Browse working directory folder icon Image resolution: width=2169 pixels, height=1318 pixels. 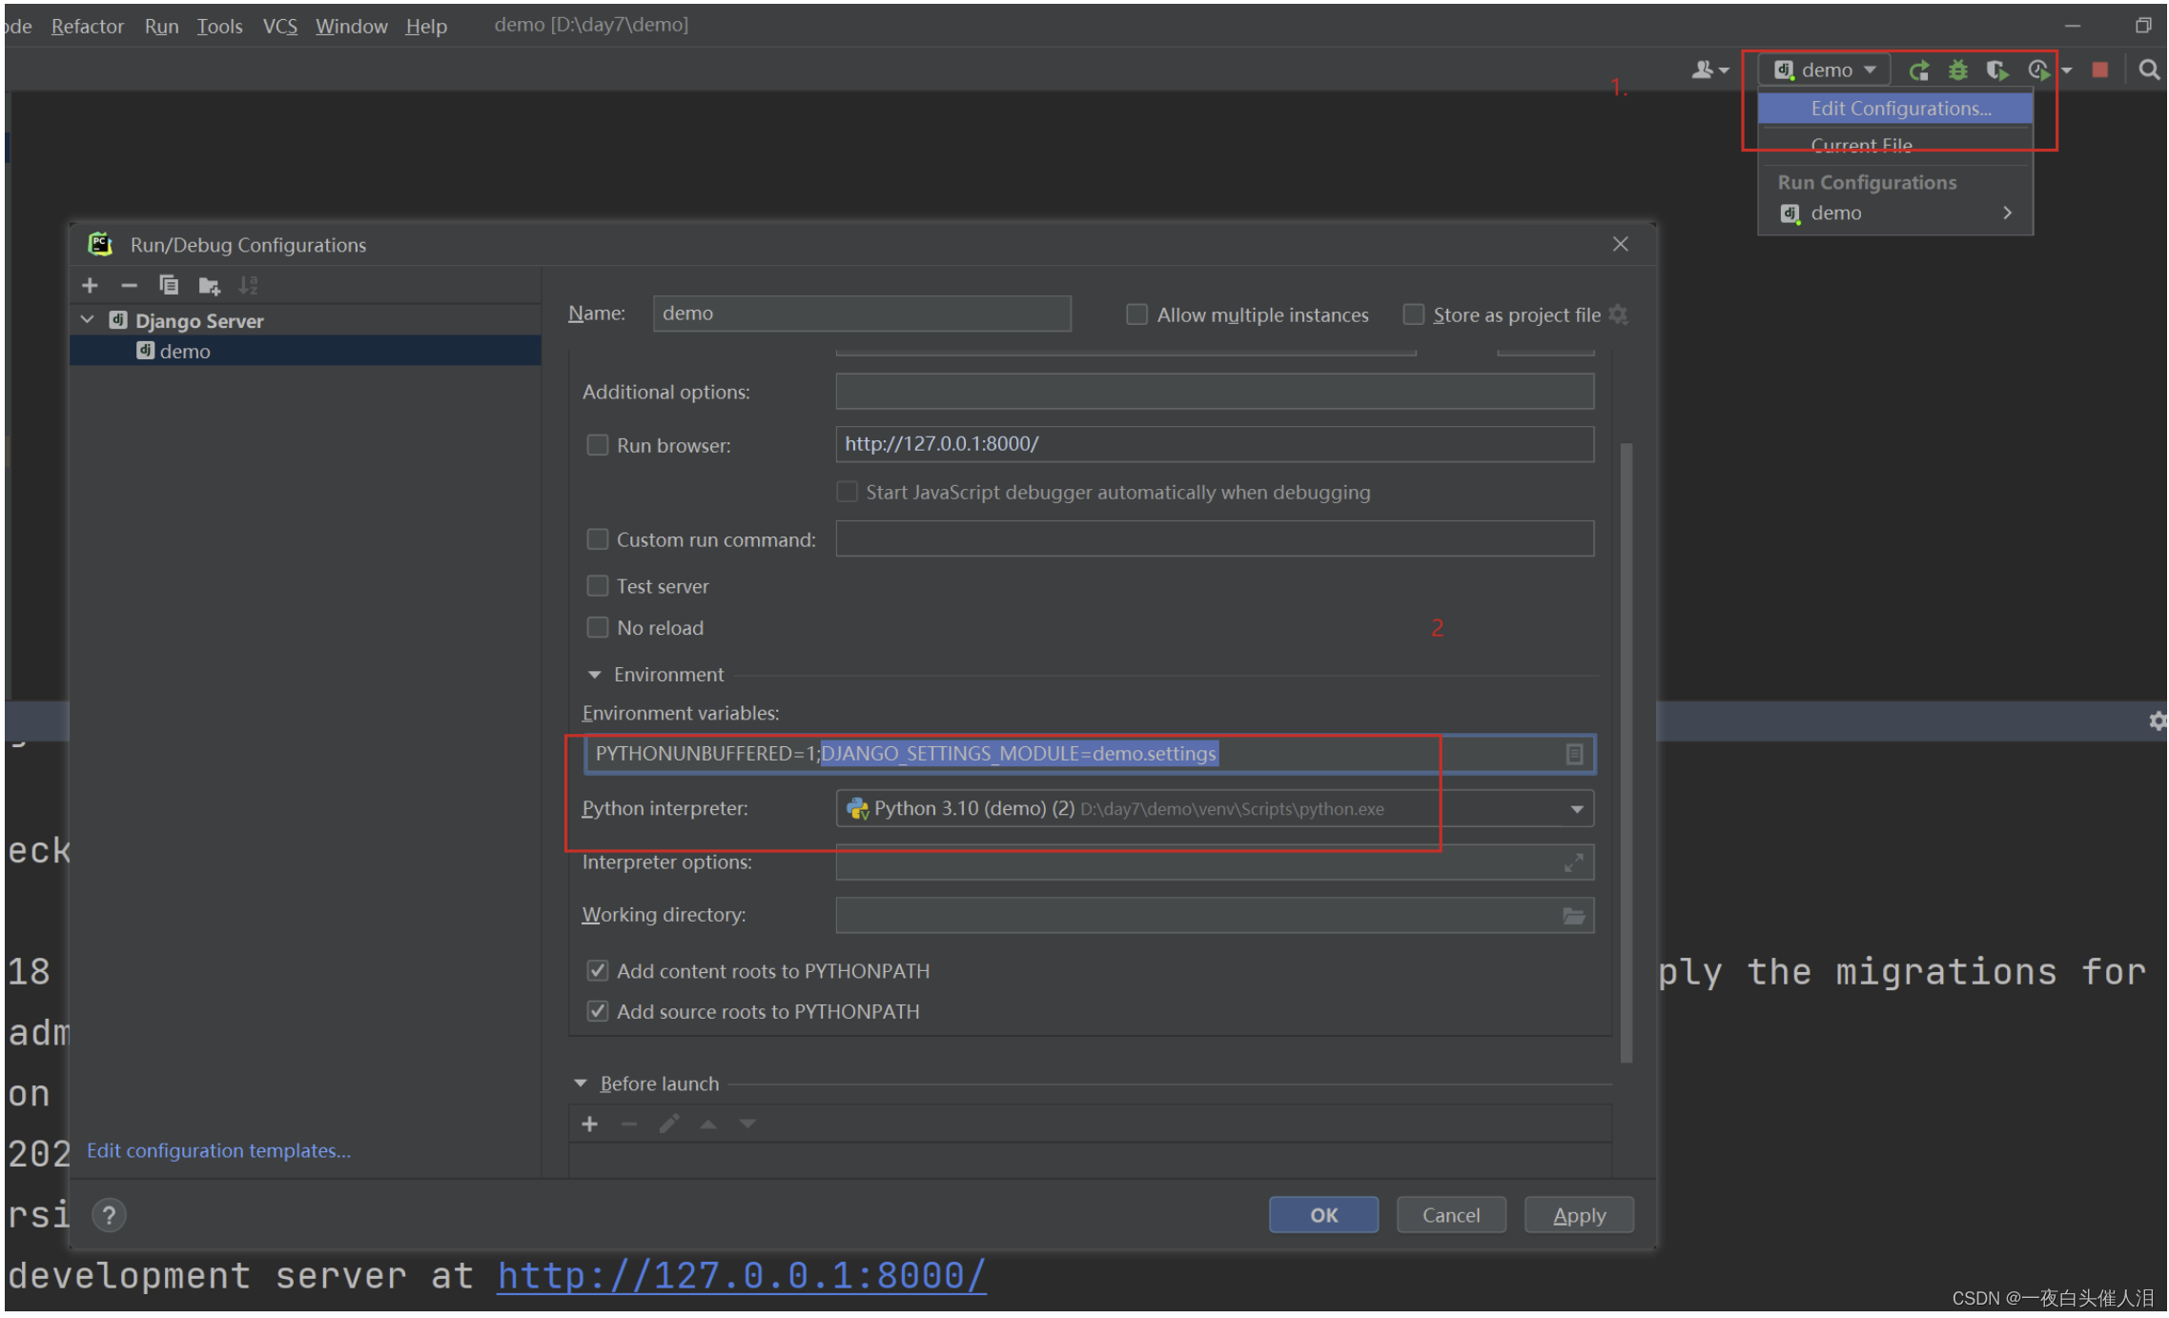(1573, 916)
